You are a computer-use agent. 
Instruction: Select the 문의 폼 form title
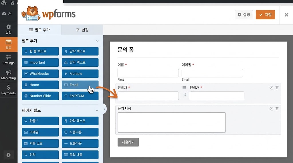tap(126, 50)
